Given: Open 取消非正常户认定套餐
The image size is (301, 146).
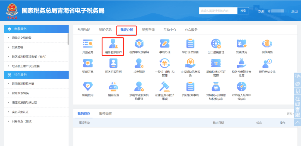Looking at the screenshot, I should (26, 66).
